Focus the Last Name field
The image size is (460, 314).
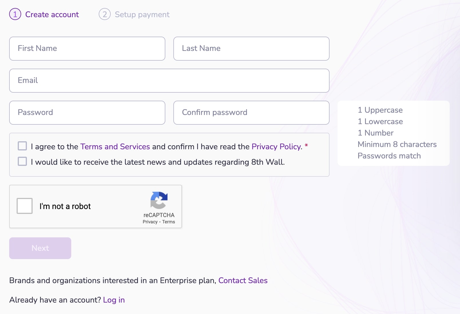[x=251, y=49]
